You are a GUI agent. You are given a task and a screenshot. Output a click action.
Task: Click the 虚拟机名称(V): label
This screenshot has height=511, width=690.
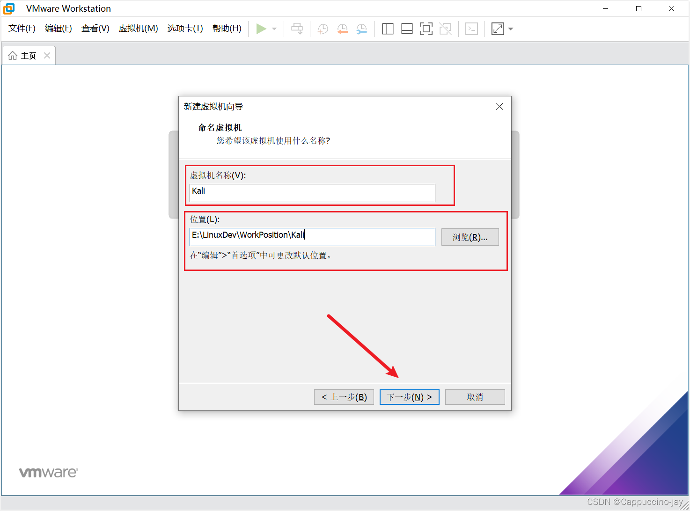pos(218,175)
